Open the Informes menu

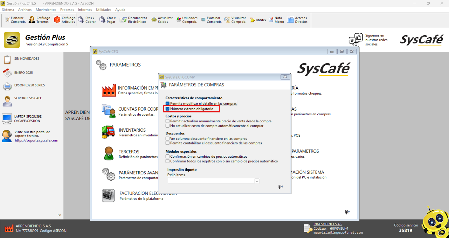pos(85,10)
